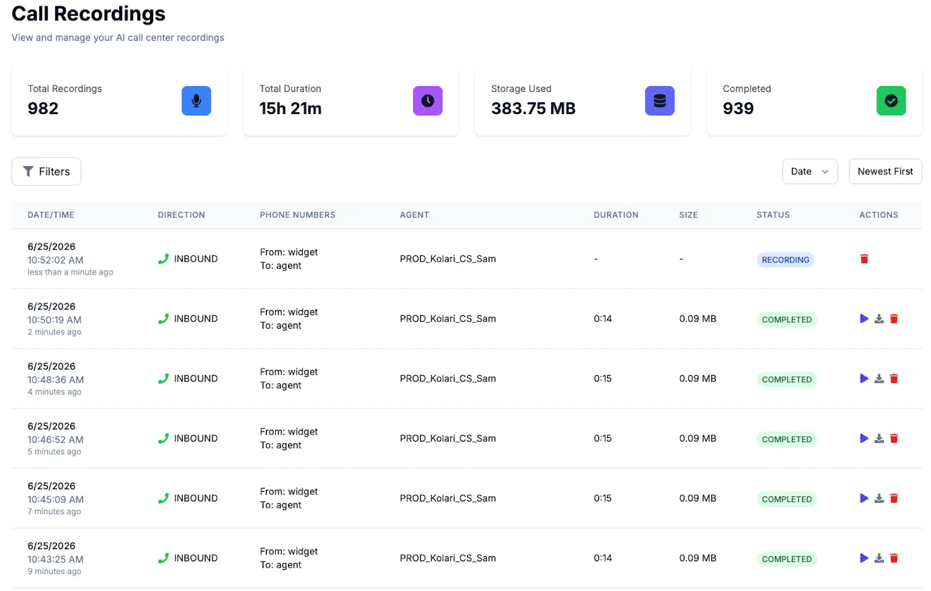The height and width of the screenshot is (591, 931).
Task: Click the SIZE column header
Action: point(688,215)
